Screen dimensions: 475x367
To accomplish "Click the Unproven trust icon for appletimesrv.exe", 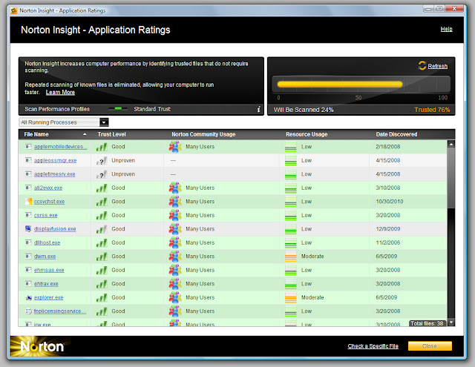I will 102,174.
